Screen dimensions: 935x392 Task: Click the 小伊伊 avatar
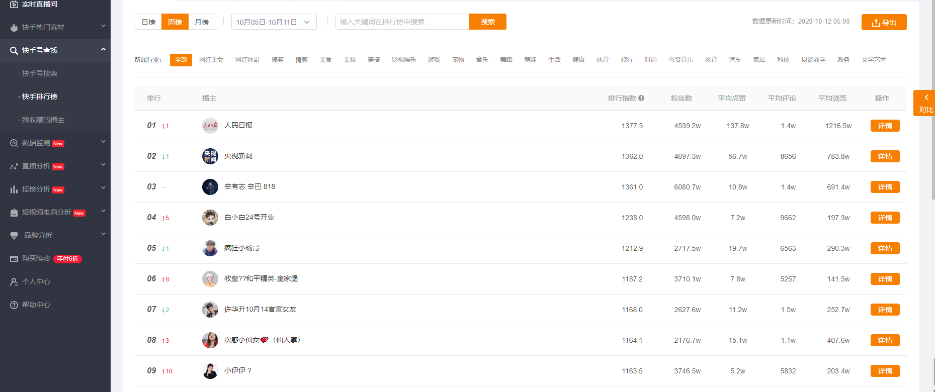(x=210, y=371)
